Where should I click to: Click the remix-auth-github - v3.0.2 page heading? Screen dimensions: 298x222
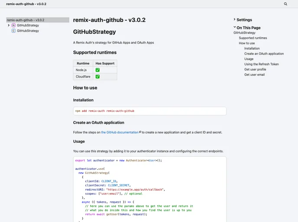[109, 20]
